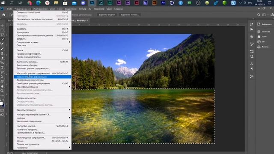Select the Brush tool in the left toolbar

click(x=2, y=49)
